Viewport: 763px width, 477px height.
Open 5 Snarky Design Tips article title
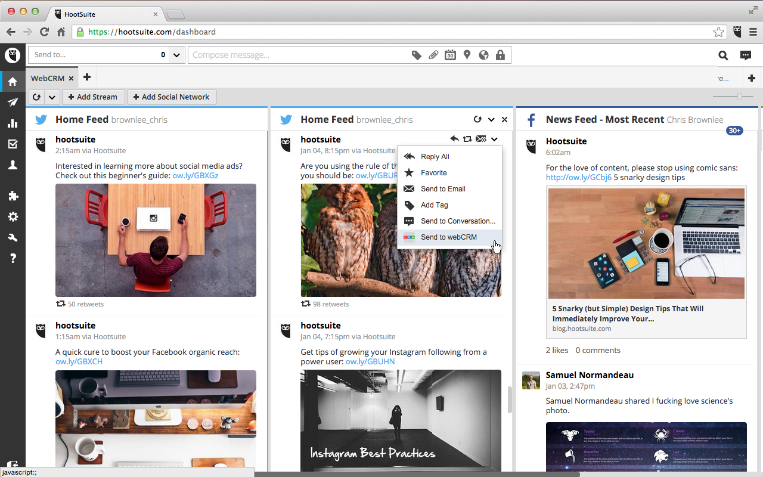tap(628, 314)
